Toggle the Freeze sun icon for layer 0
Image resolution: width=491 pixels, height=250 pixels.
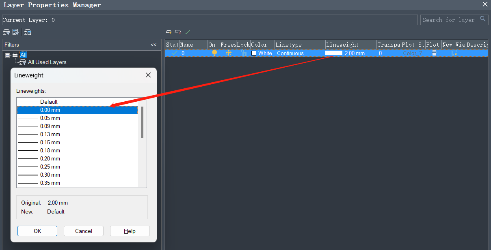pyautogui.click(x=229, y=53)
